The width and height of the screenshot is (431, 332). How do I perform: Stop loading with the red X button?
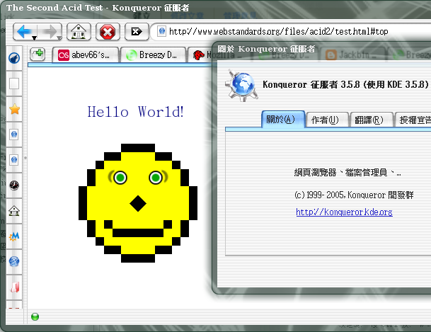pos(108,32)
